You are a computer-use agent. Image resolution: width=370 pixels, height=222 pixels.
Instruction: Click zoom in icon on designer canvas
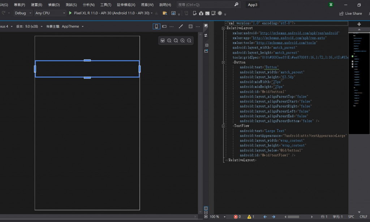click(x=182, y=41)
